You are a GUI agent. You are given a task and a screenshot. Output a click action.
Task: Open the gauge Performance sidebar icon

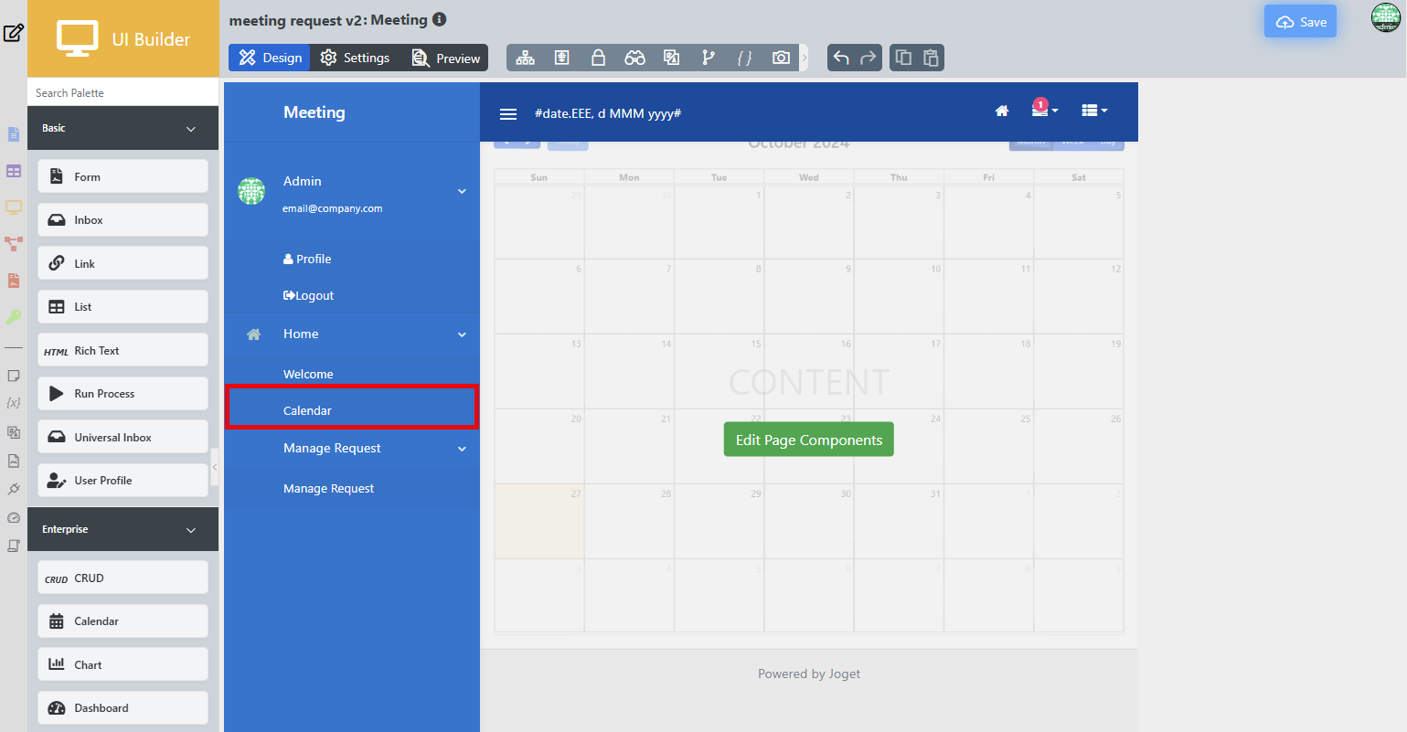[14, 489]
